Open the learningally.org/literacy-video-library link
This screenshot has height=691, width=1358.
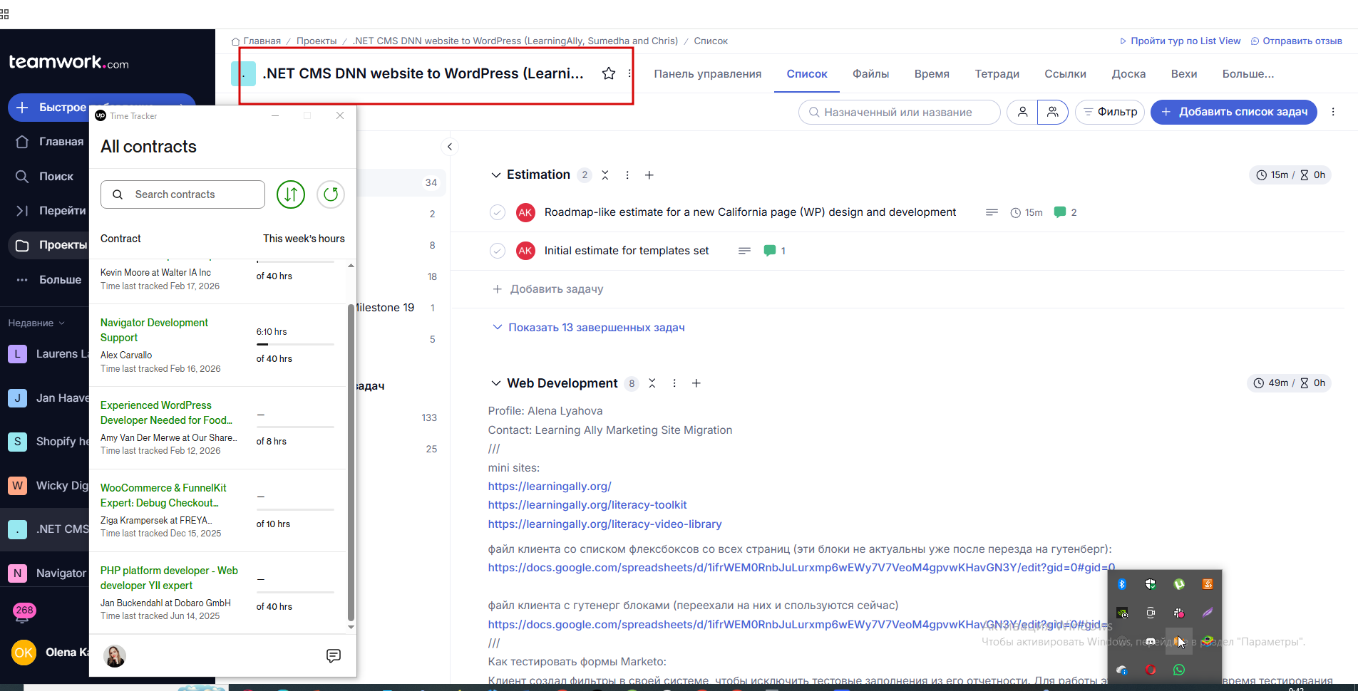(x=605, y=524)
